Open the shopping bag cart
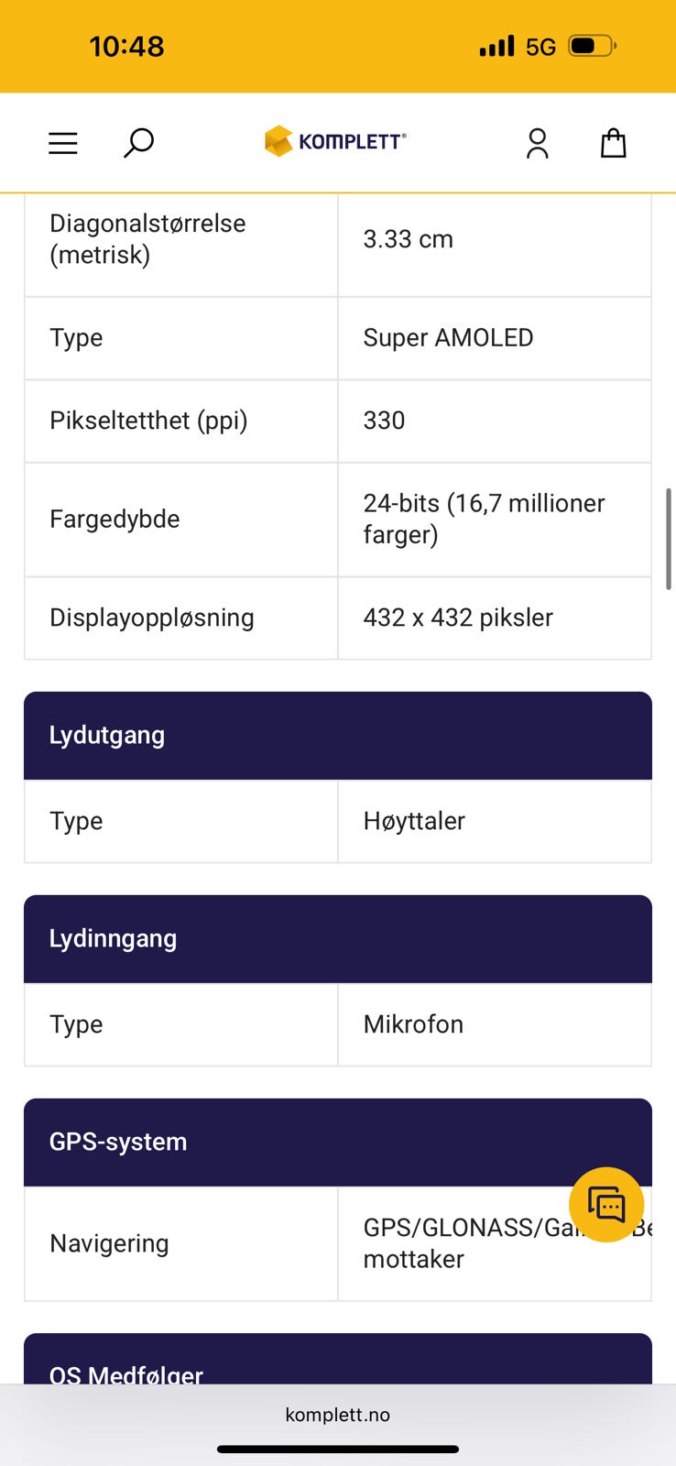 [613, 143]
